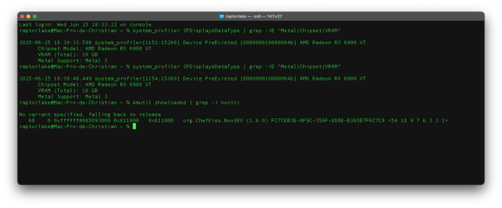502x208 pixels.
Task: Close the raptorlake terminal window
Action: coord(22,17)
